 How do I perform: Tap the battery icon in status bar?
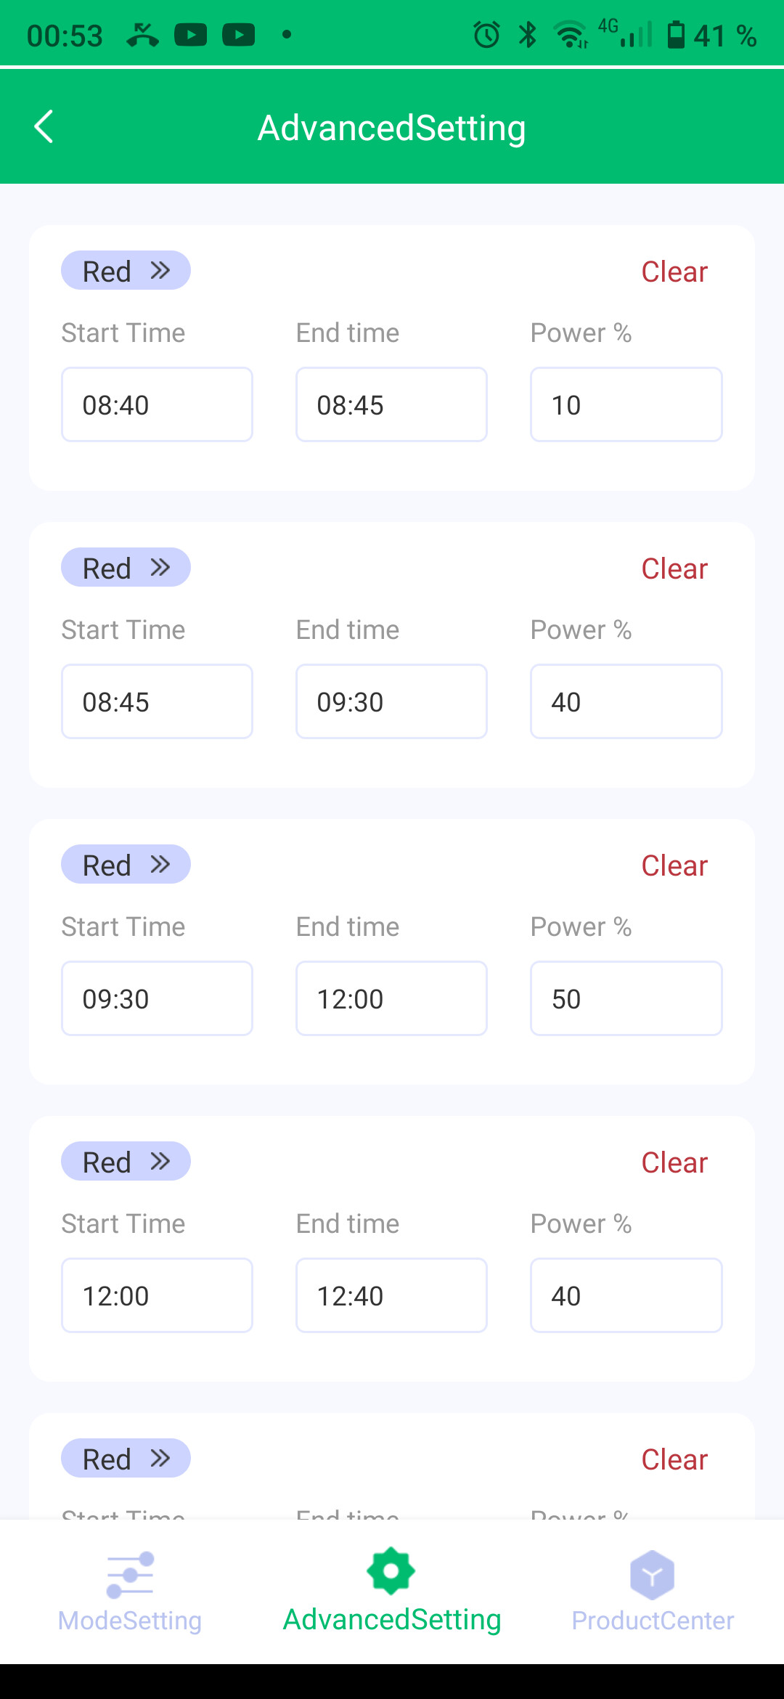point(676,35)
